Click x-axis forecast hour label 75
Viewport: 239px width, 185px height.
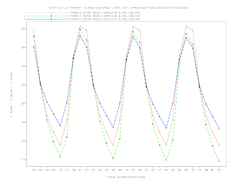199,170
